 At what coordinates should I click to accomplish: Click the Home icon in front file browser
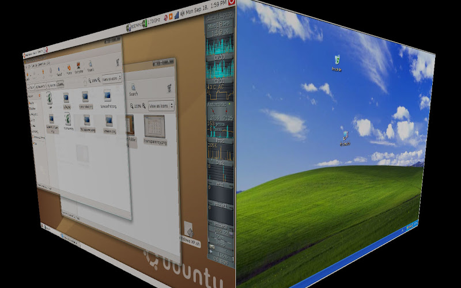tap(69, 69)
